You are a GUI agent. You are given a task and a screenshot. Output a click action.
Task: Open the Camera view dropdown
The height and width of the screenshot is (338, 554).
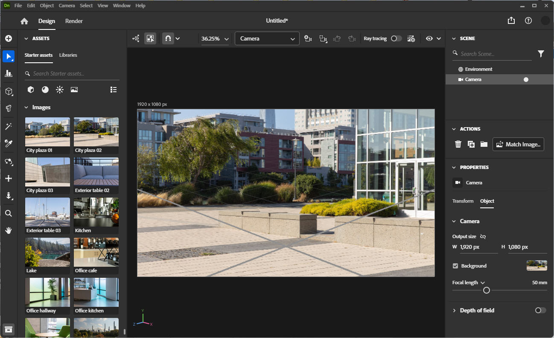coord(267,38)
